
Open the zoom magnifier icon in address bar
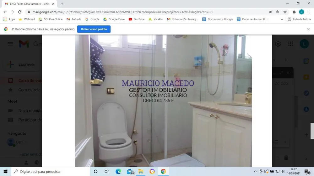tap(278, 12)
